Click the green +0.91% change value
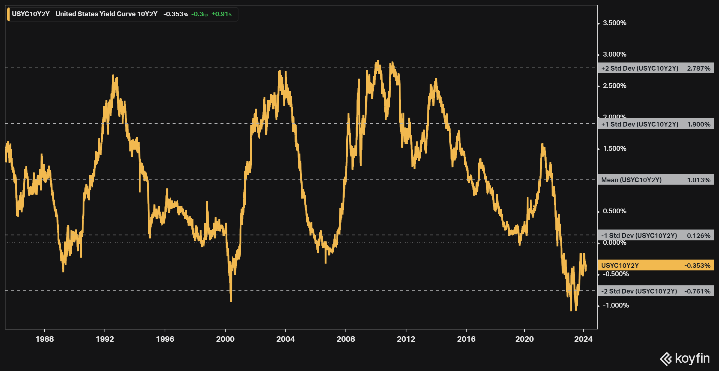 click(x=221, y=14)
